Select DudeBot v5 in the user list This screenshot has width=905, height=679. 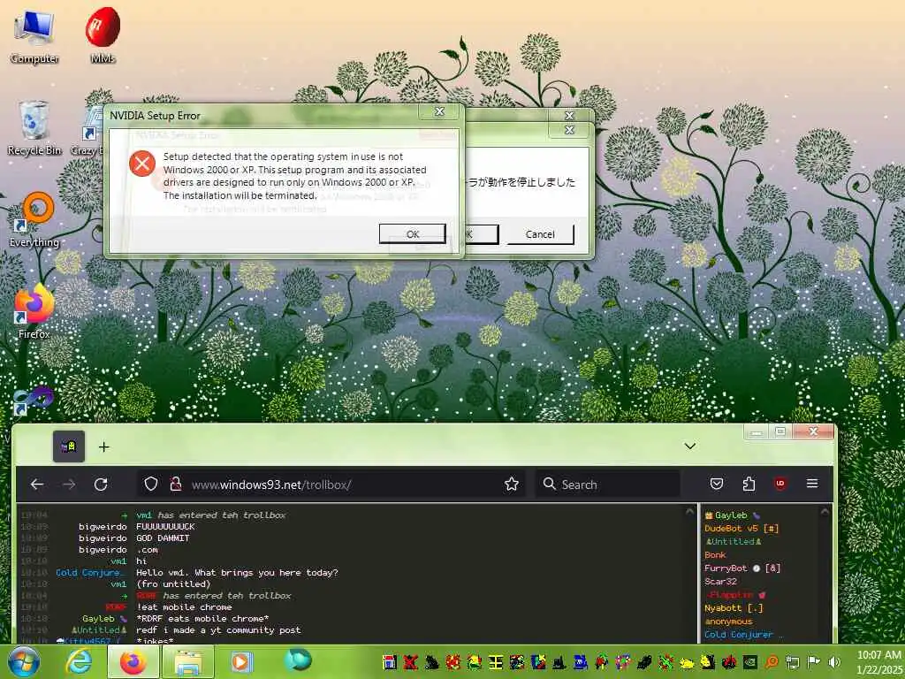click(x=741, y=529)
